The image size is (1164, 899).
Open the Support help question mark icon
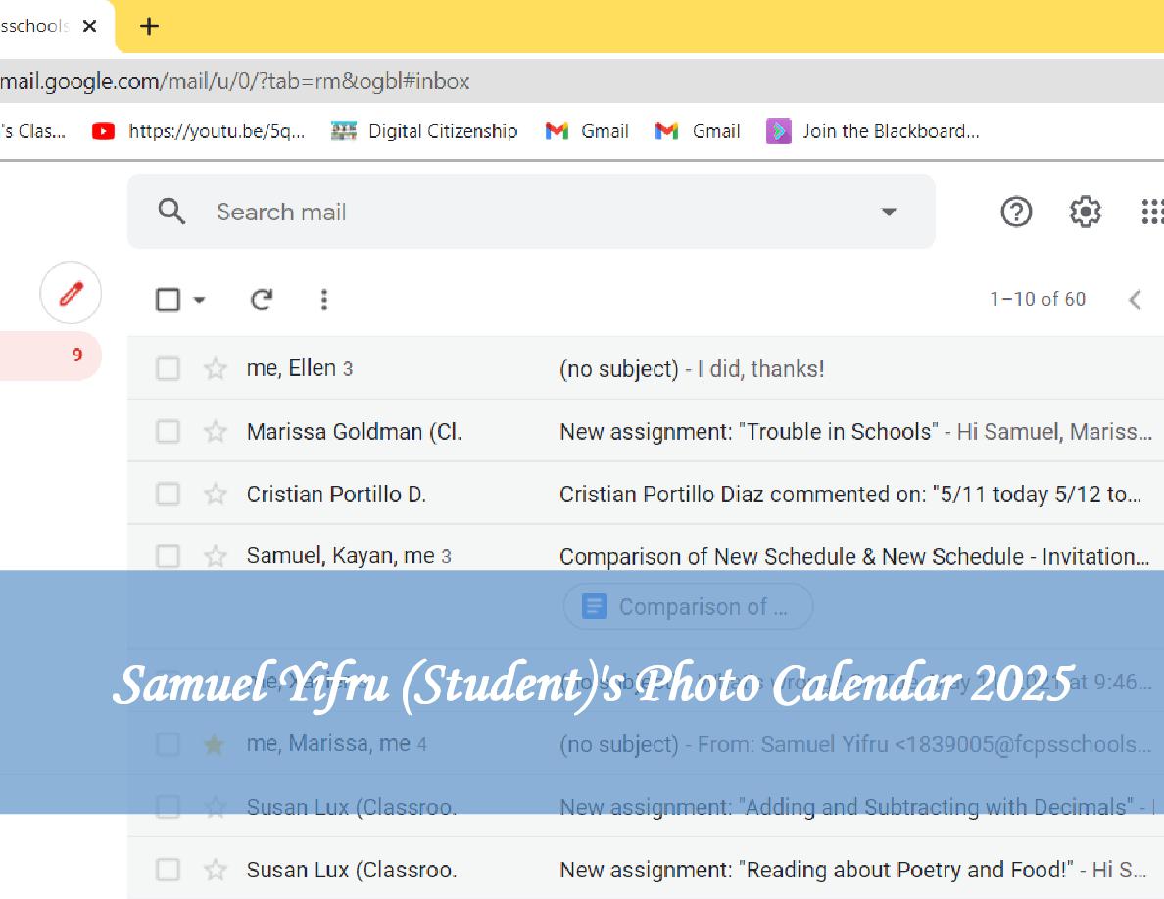pos(1016,212)
